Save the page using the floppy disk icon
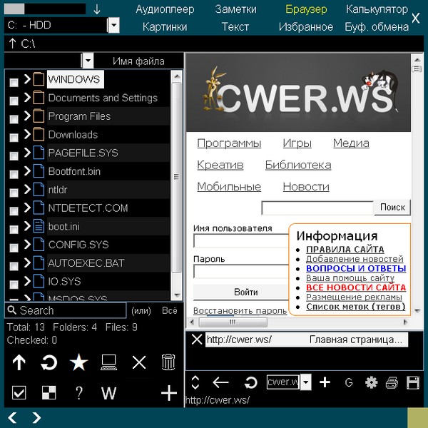 (412, 382)
